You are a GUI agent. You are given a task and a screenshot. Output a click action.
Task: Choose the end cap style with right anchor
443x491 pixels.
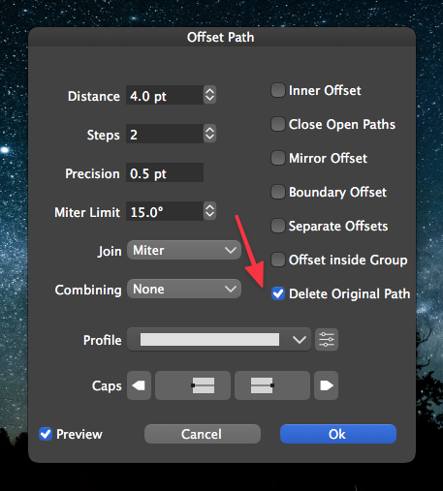pos(272,385)
